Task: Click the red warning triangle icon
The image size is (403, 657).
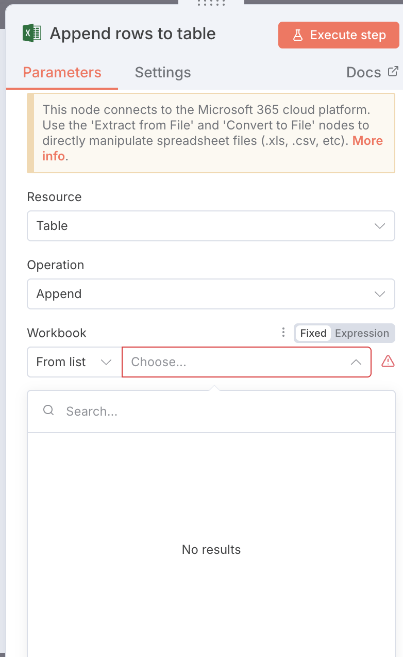Action: coord(388,362)
